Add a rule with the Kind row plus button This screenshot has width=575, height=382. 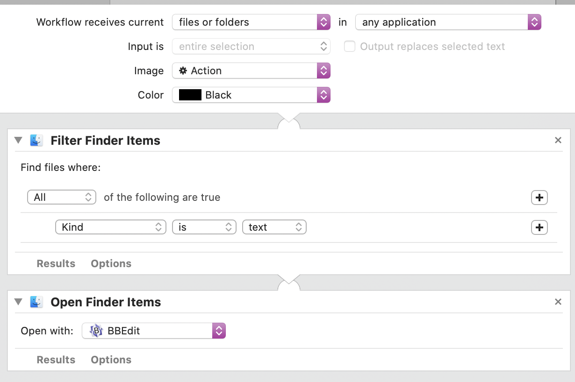pos(539,227)
